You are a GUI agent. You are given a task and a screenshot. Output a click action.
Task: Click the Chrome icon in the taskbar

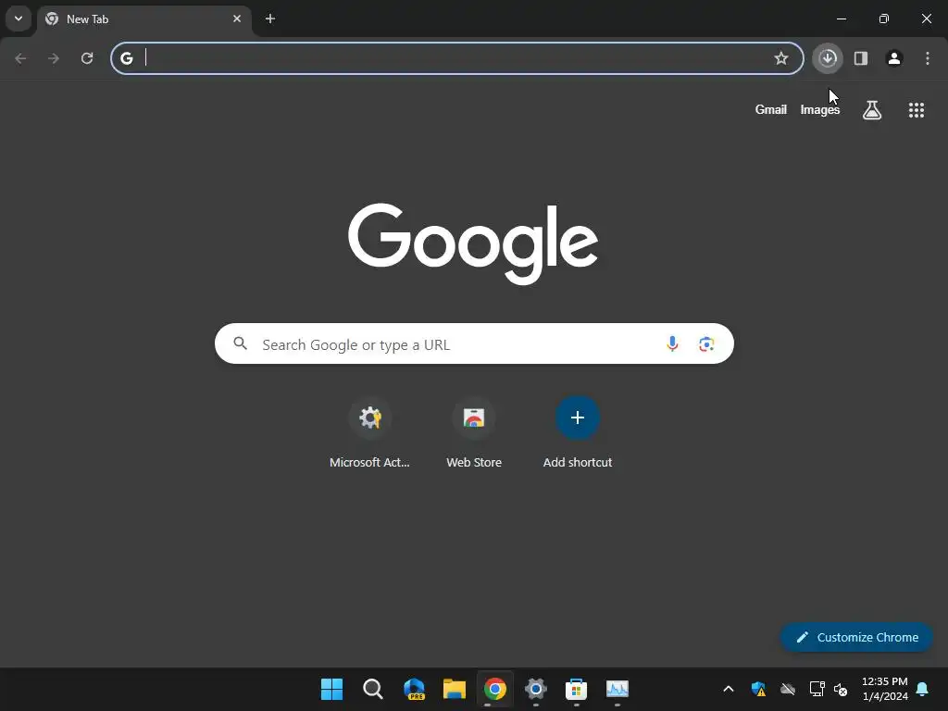(494, 689)
